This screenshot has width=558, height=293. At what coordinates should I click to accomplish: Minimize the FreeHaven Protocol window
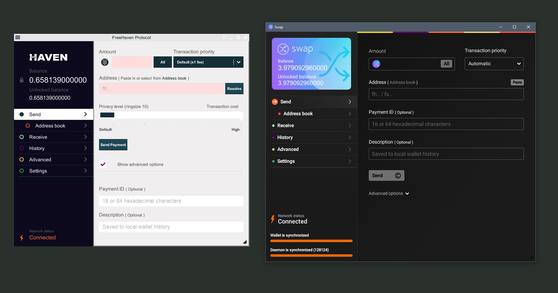[231, 38]
